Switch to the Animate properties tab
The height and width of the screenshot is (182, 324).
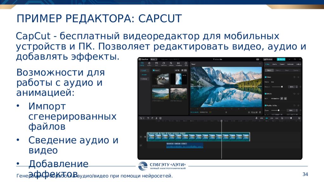[290, 64]
